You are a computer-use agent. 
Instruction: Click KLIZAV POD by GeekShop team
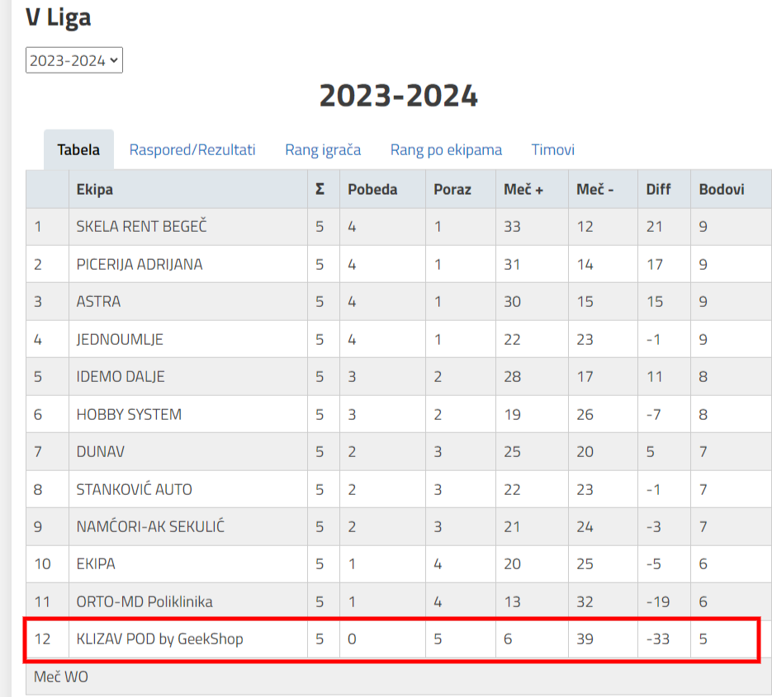[159, 638]
